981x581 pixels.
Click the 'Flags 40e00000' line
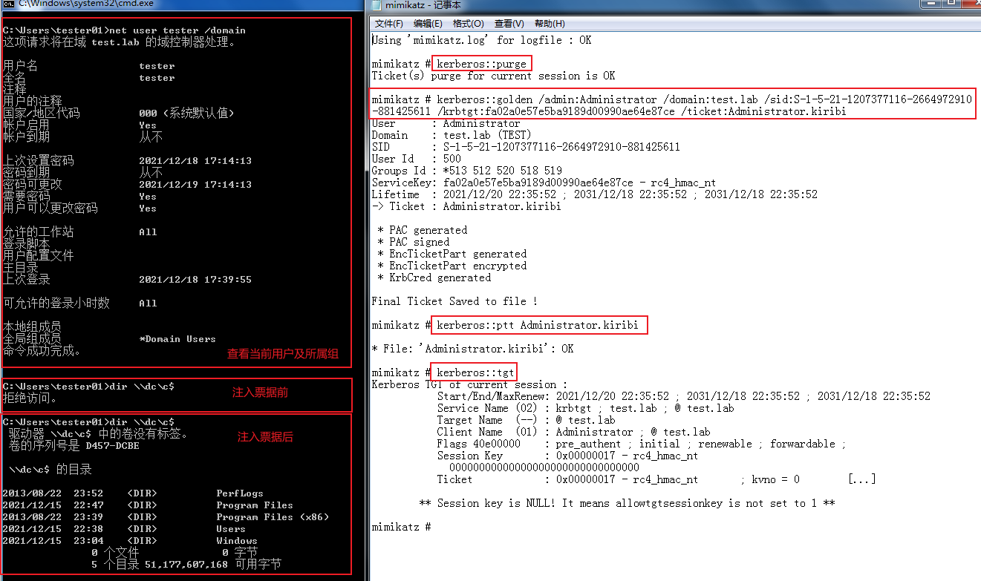[642, 444]
